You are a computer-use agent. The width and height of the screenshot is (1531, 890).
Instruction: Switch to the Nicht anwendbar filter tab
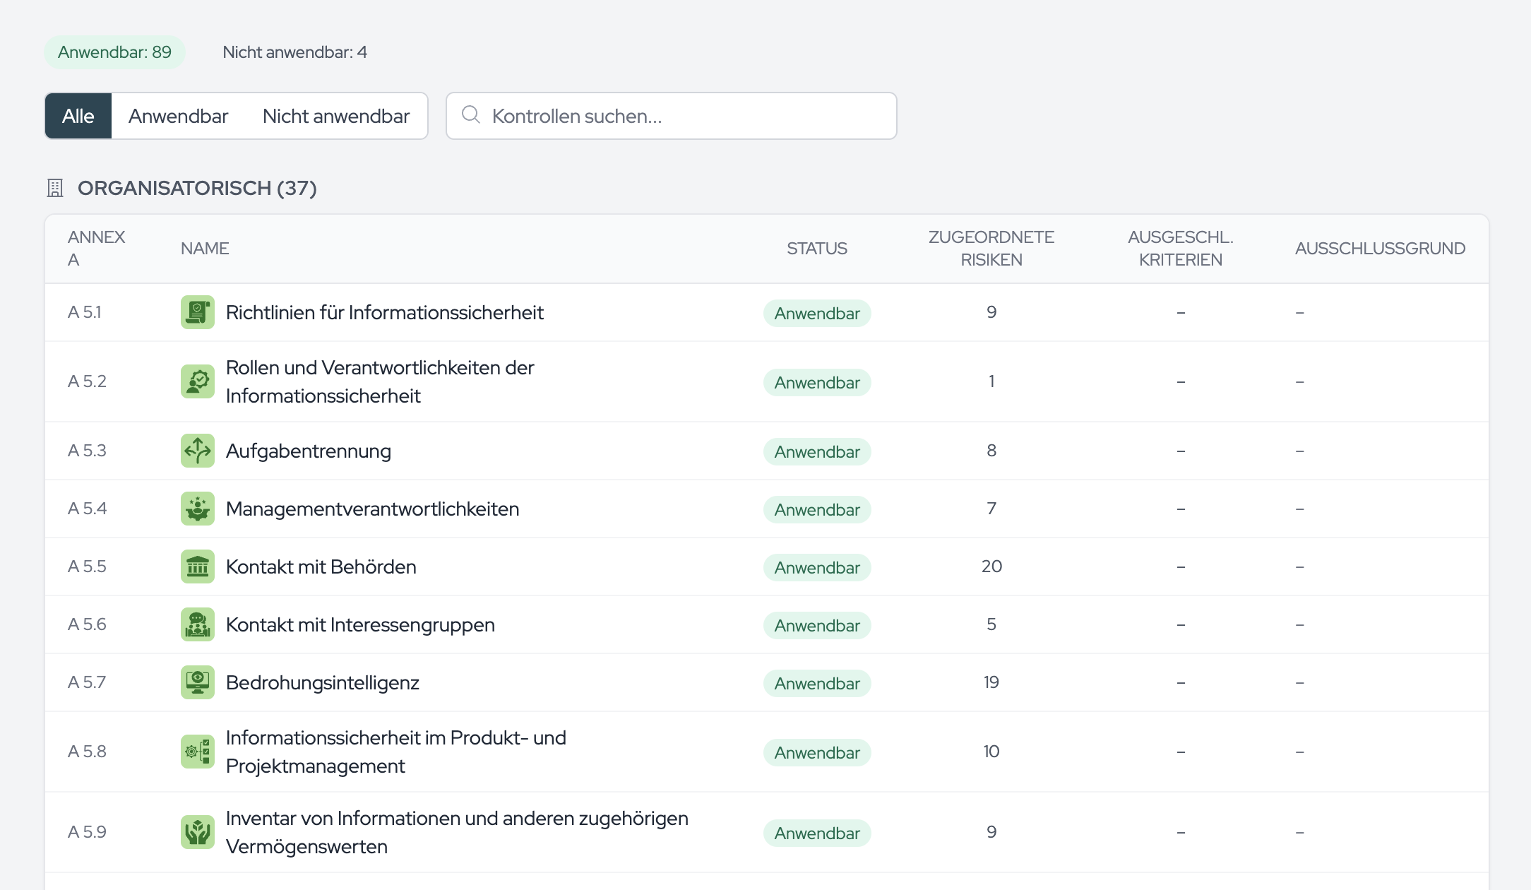pyautogui.click(x=336, y=116)
